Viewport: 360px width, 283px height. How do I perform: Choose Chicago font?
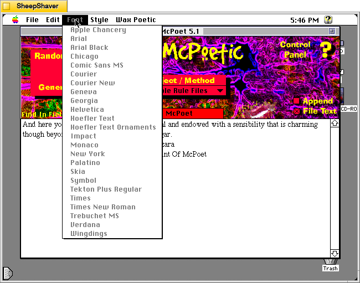(112, 56)
